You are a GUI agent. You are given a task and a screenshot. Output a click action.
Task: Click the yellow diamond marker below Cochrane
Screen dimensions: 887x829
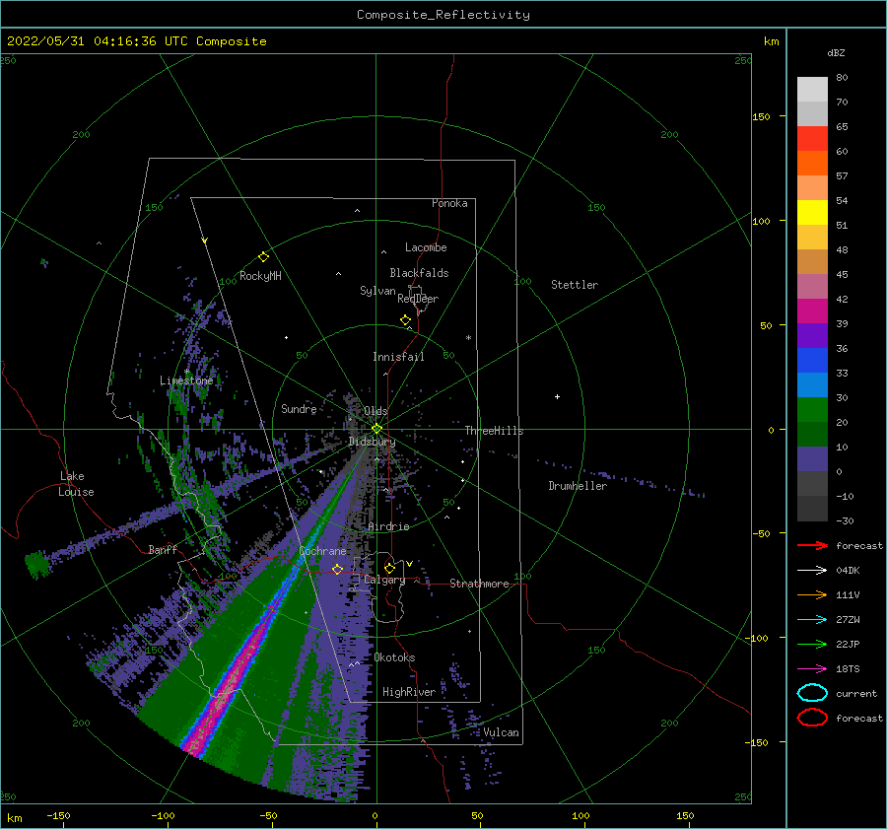click(x=338, y=569)
